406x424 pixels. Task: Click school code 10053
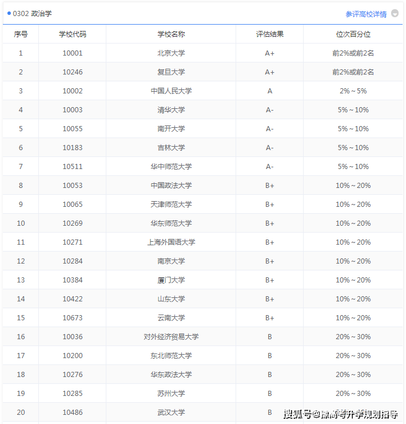coord(73,186)
